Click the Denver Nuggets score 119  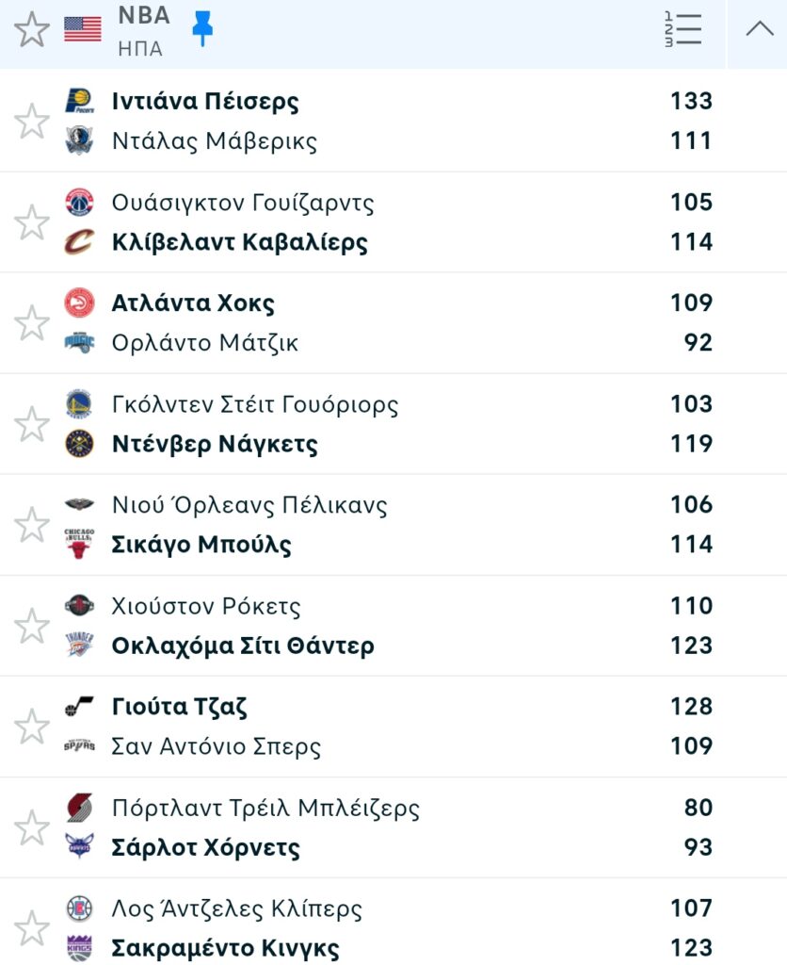click(x=691, y=444)
